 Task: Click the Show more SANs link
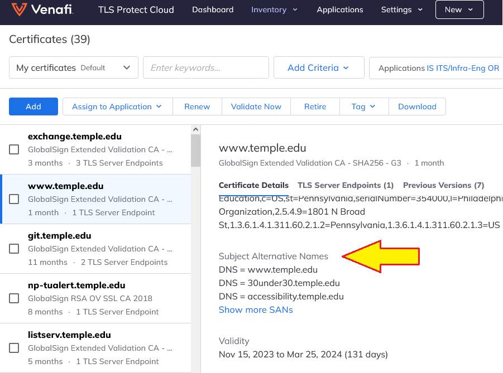pos(256,310)
